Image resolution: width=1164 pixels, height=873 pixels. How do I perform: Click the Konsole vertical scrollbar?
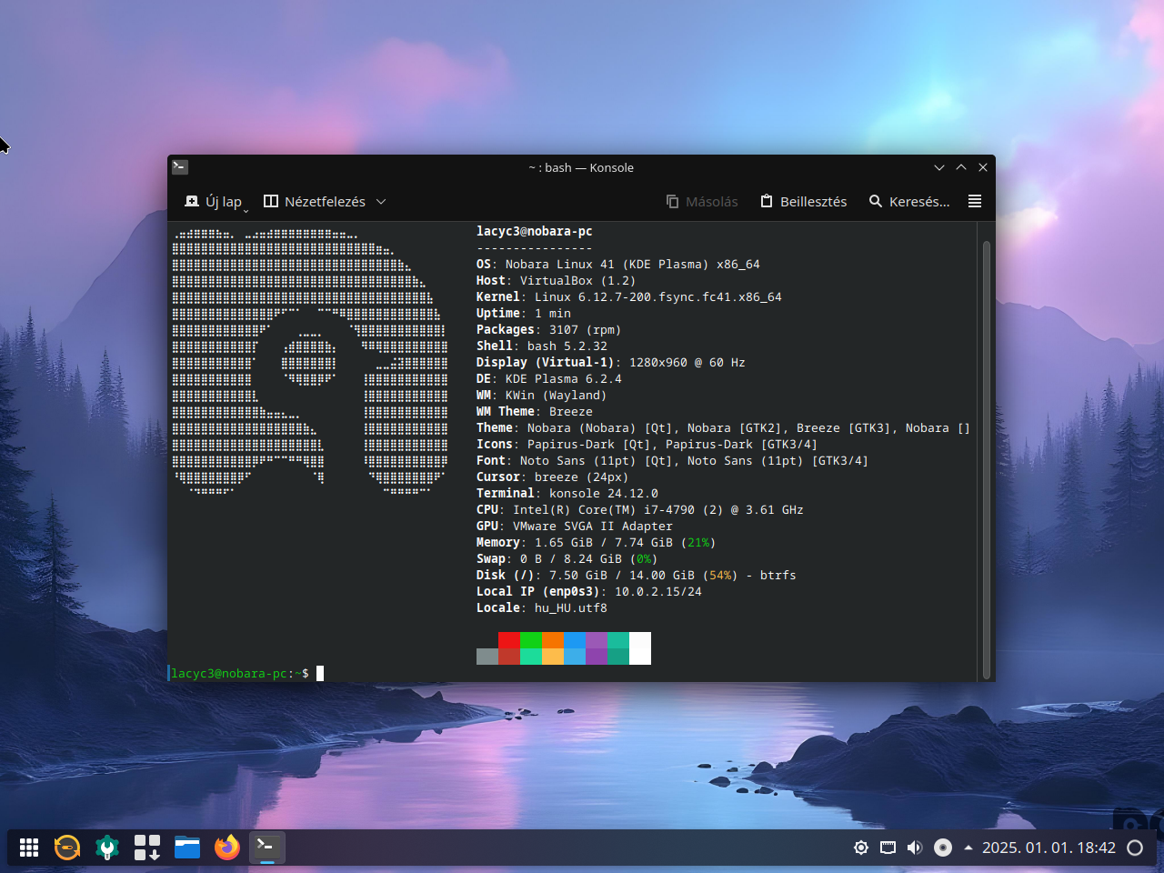click(x=987, y=460)
